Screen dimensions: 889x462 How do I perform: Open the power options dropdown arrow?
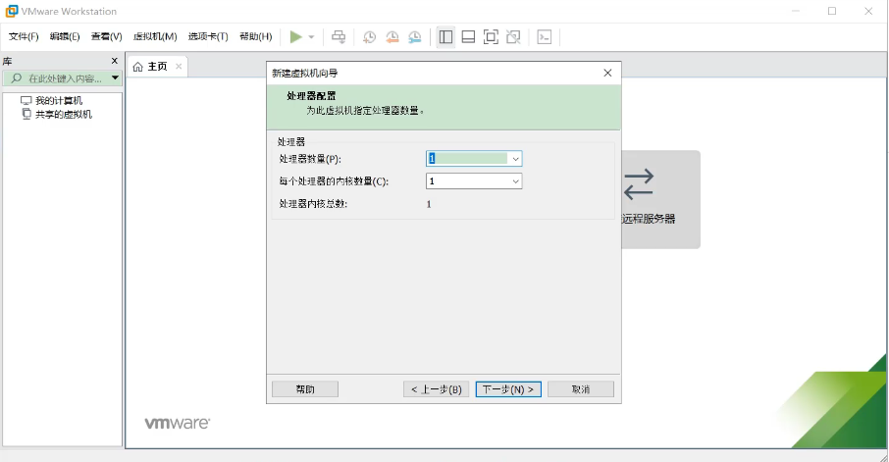311,37
